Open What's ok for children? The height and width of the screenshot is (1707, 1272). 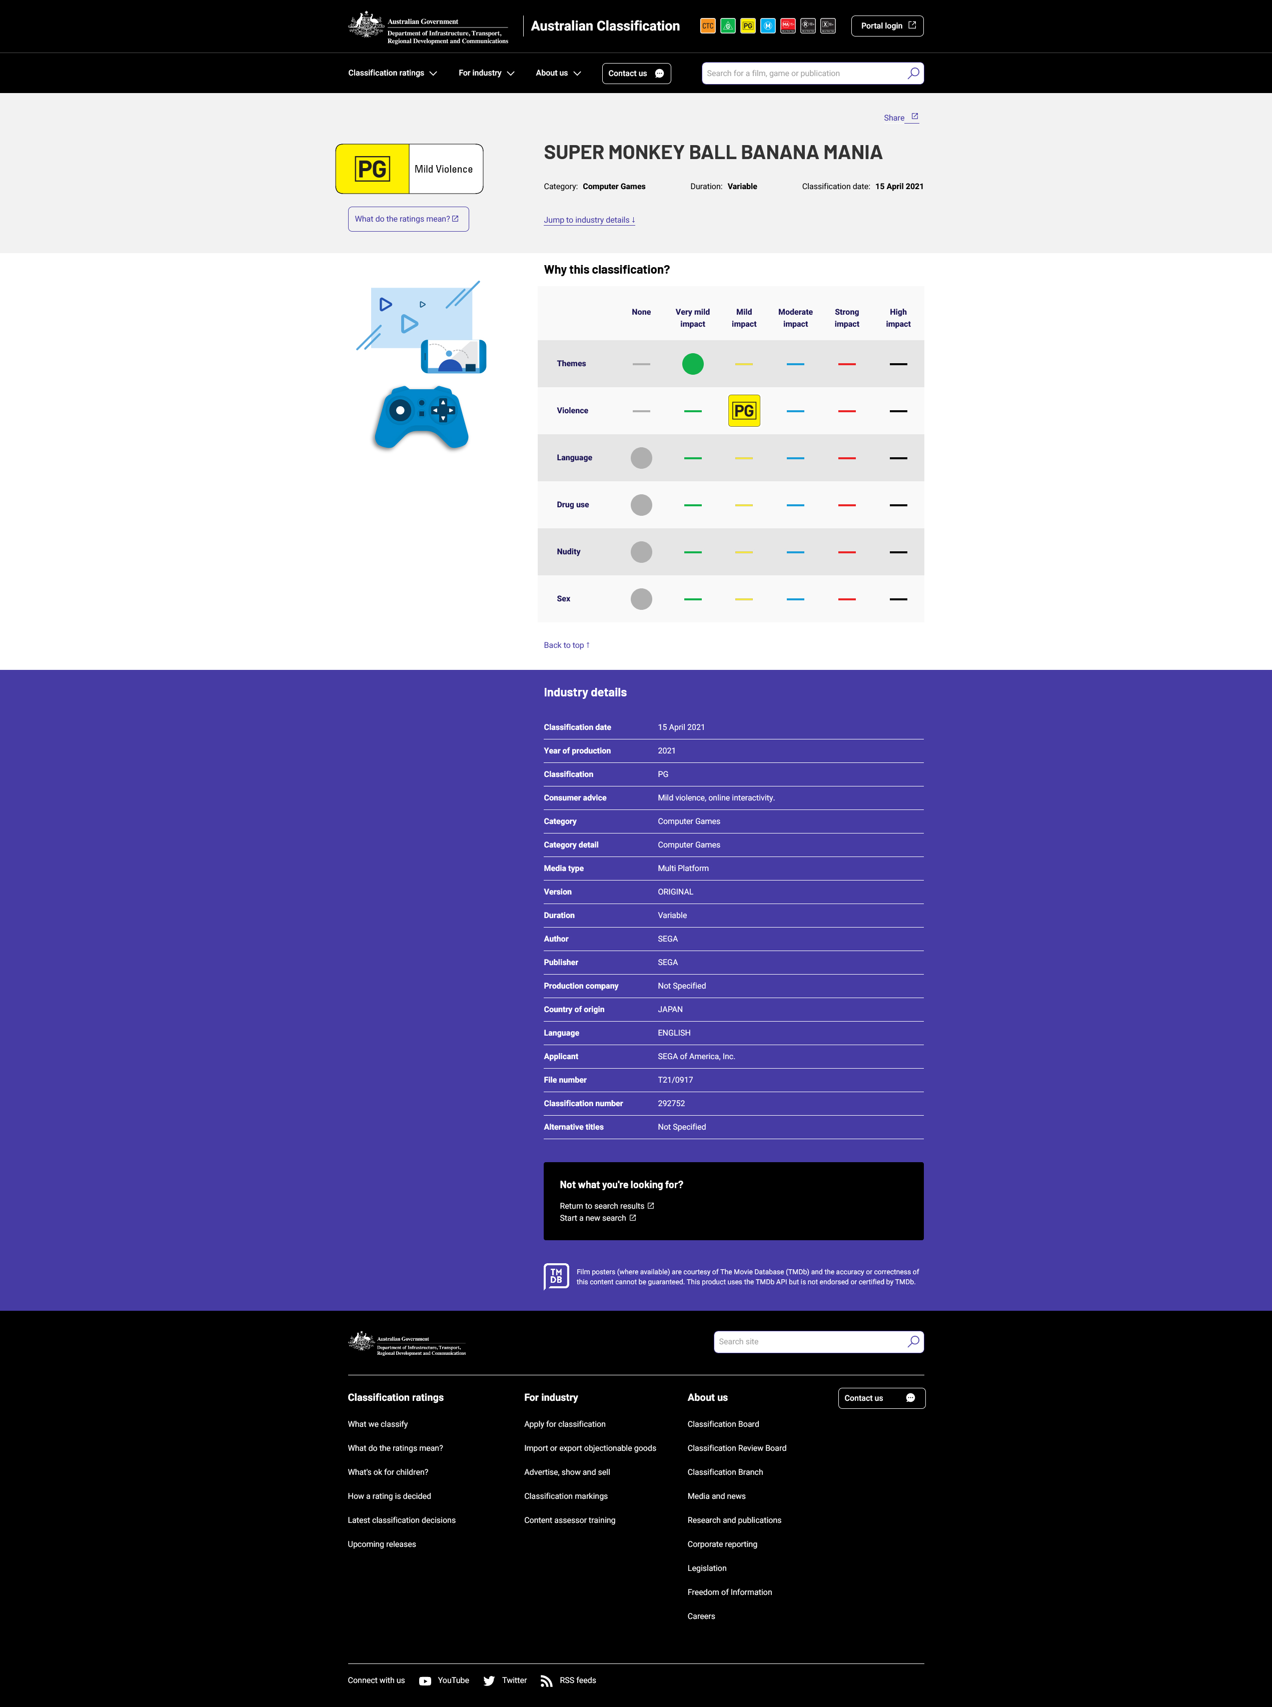(x=388, y=1472)
